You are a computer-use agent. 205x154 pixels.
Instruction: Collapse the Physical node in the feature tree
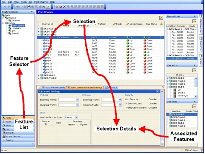click(3, 18)
